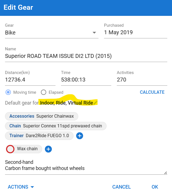
Task: Open the Chain Superior Connex component chip
Action: (x=56, y=126)
